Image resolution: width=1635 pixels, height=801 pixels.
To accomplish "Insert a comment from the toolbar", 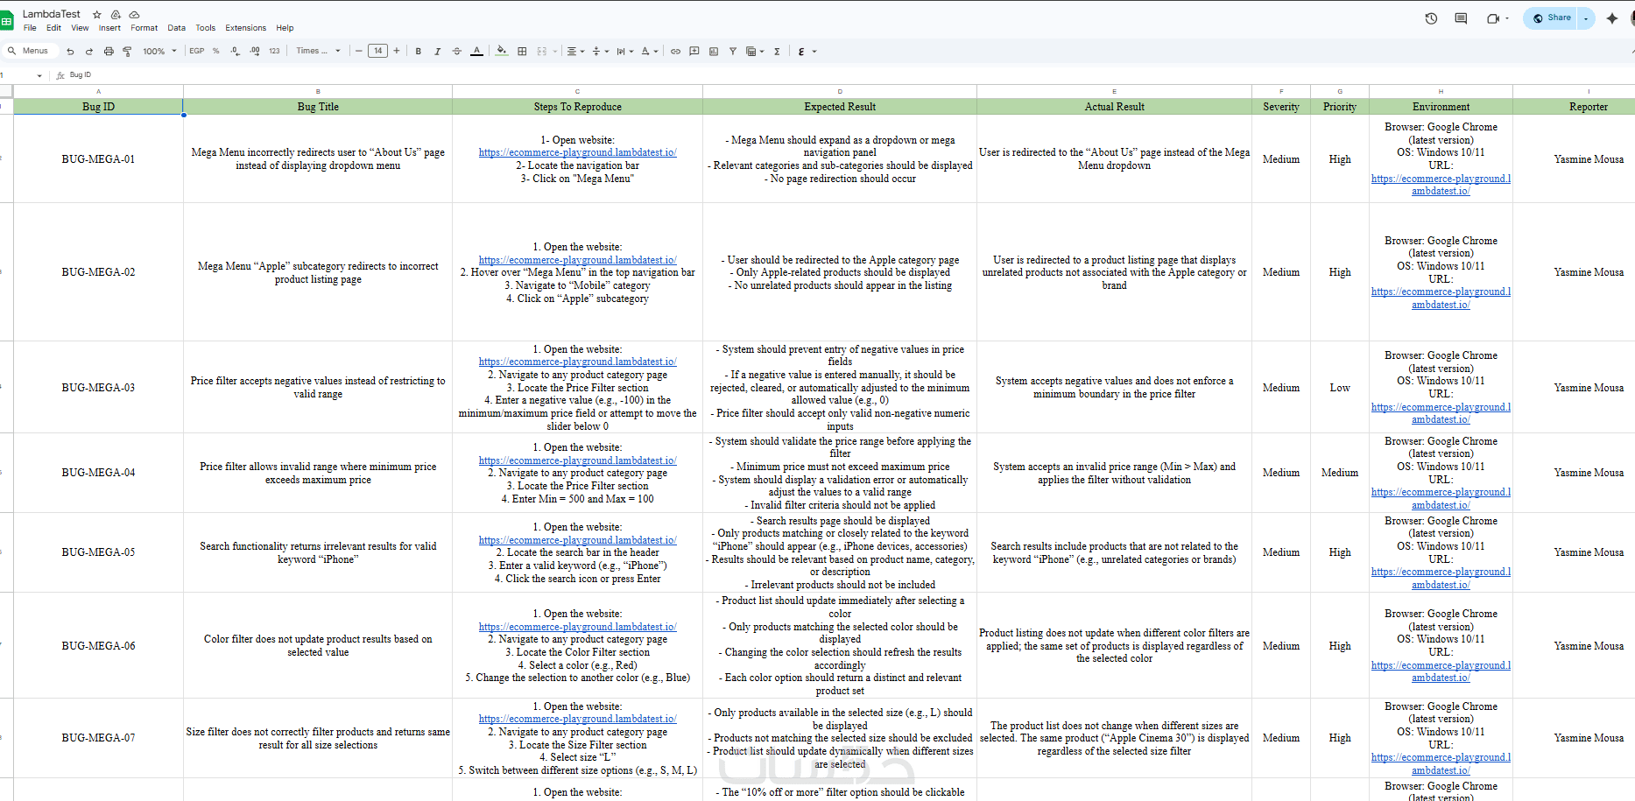I will [x=694, y=52].
